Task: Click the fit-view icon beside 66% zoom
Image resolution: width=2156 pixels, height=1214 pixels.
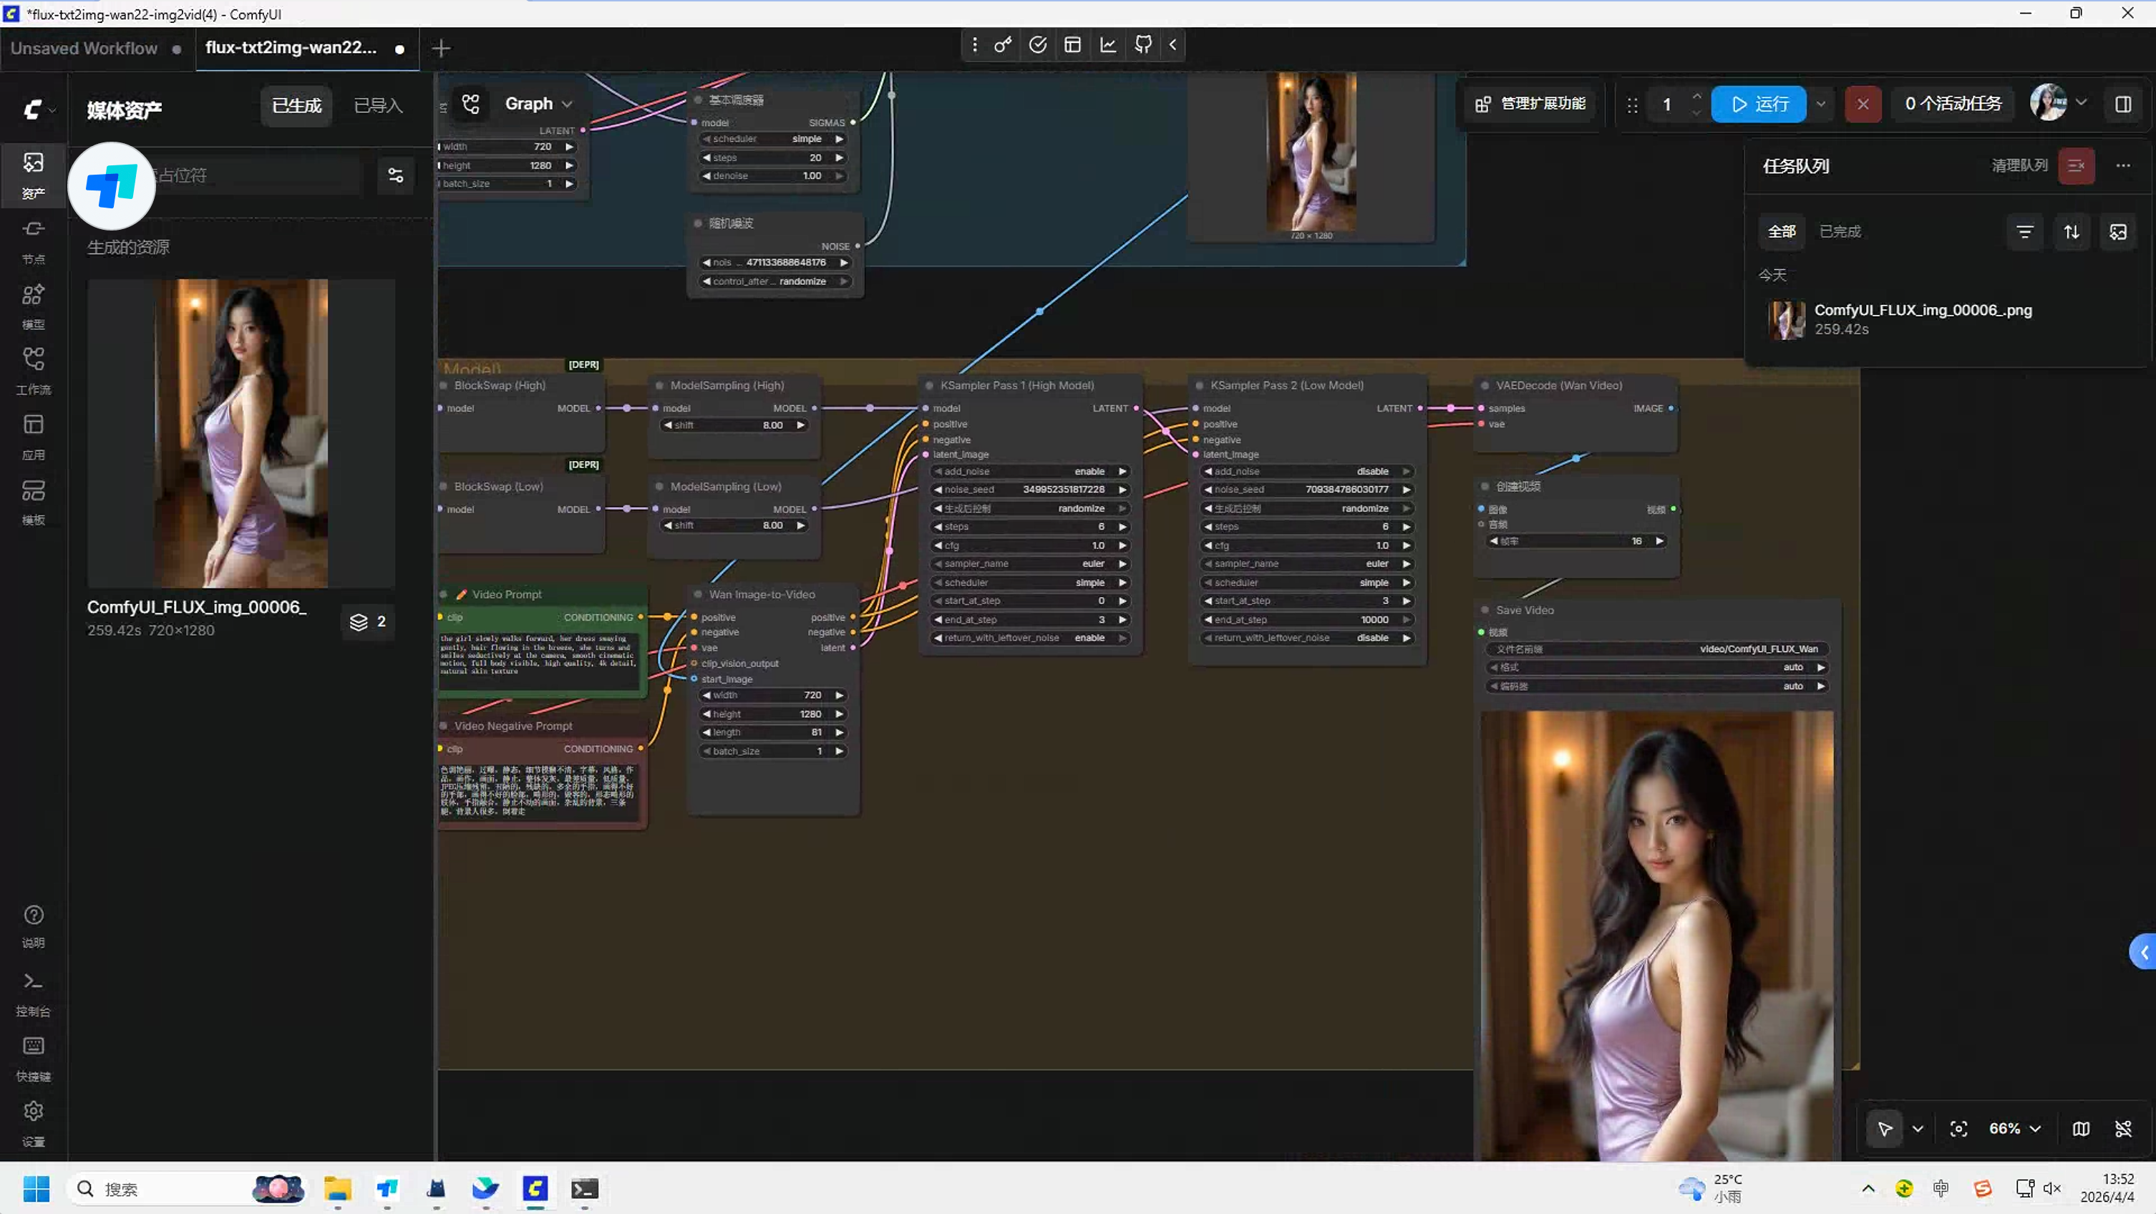Action: (1958, 1129)
